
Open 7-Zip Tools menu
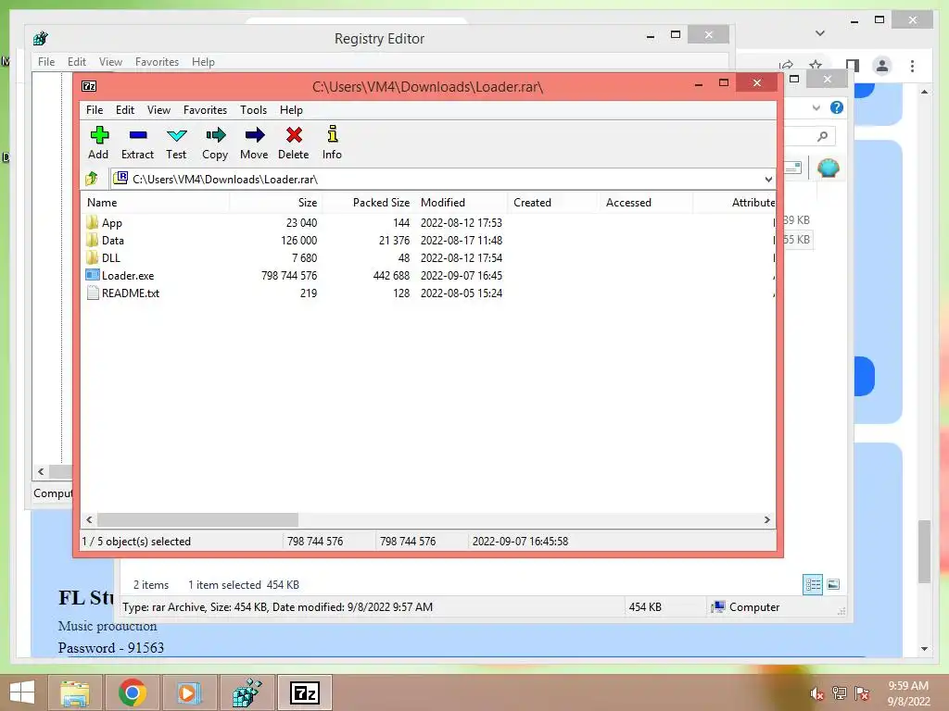pos(254,110)
